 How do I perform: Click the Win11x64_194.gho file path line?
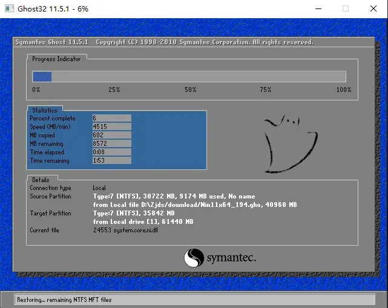[195, 205]
